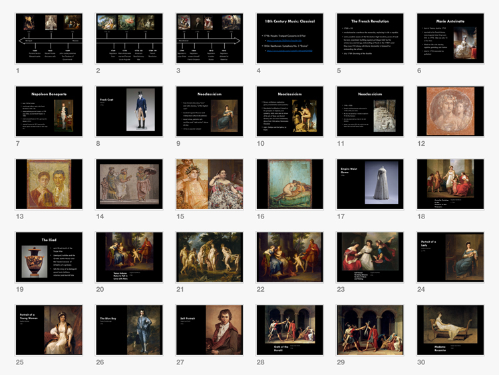Select slide 19 'The Iliad'
Viewport: 499px width, 375px height.
pos(49,257)
